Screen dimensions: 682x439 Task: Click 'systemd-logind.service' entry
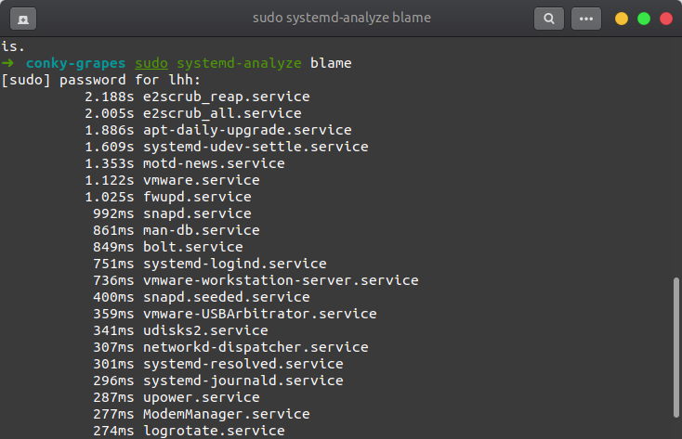point(235,264)
